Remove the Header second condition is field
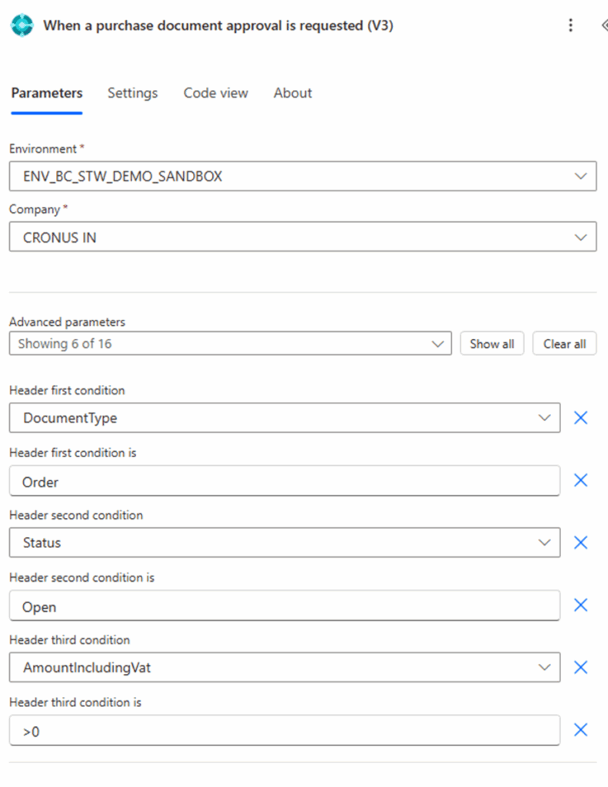The height and width of the screenshot is (787, 608). 581,605
